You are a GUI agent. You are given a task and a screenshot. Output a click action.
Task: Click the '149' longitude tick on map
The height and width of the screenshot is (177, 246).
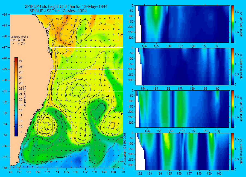(10, 172)
